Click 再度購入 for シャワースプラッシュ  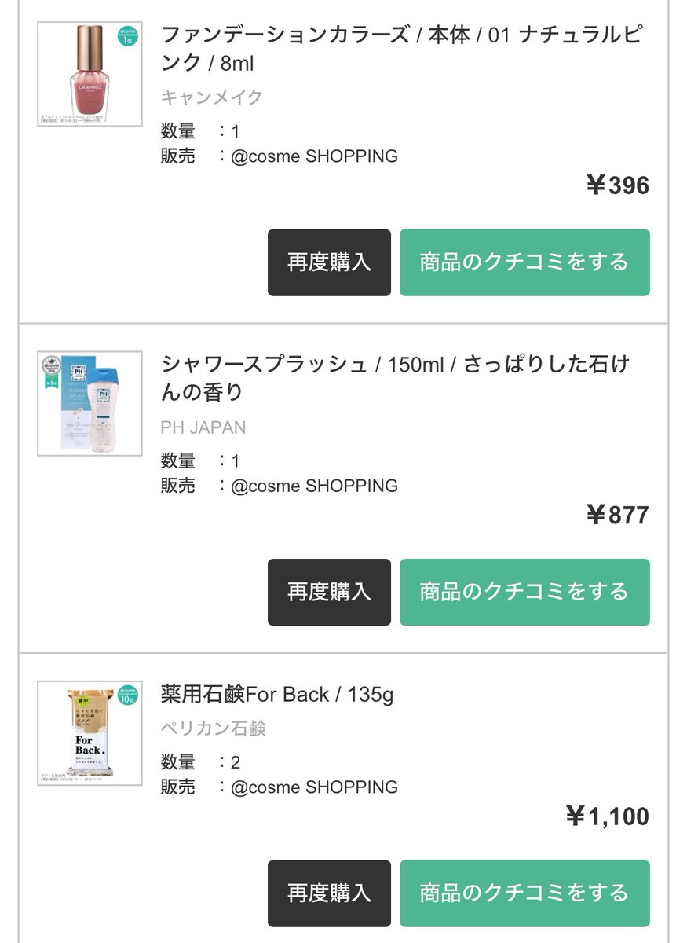(329, 592)
